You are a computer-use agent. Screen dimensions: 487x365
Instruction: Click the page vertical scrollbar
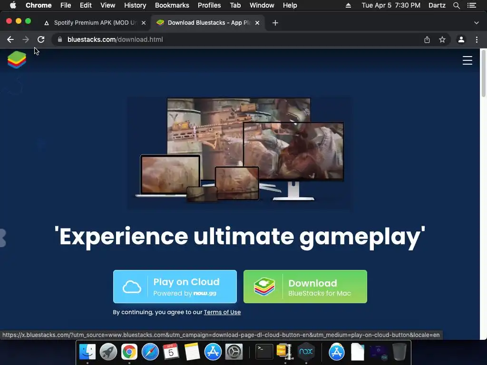pyautogui.click(x=483, y=74)
